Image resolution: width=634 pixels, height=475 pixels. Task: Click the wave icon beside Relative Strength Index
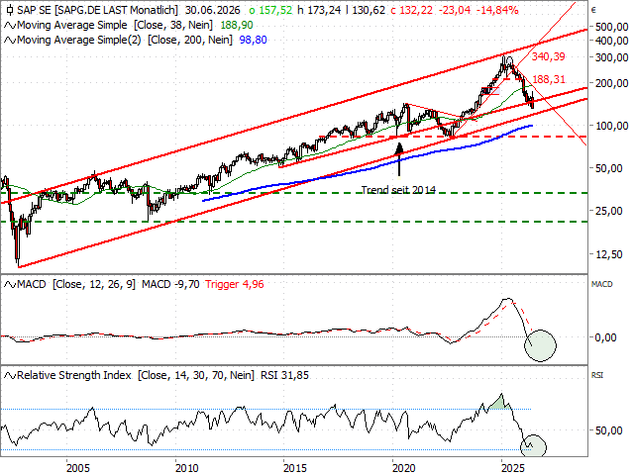10,376
